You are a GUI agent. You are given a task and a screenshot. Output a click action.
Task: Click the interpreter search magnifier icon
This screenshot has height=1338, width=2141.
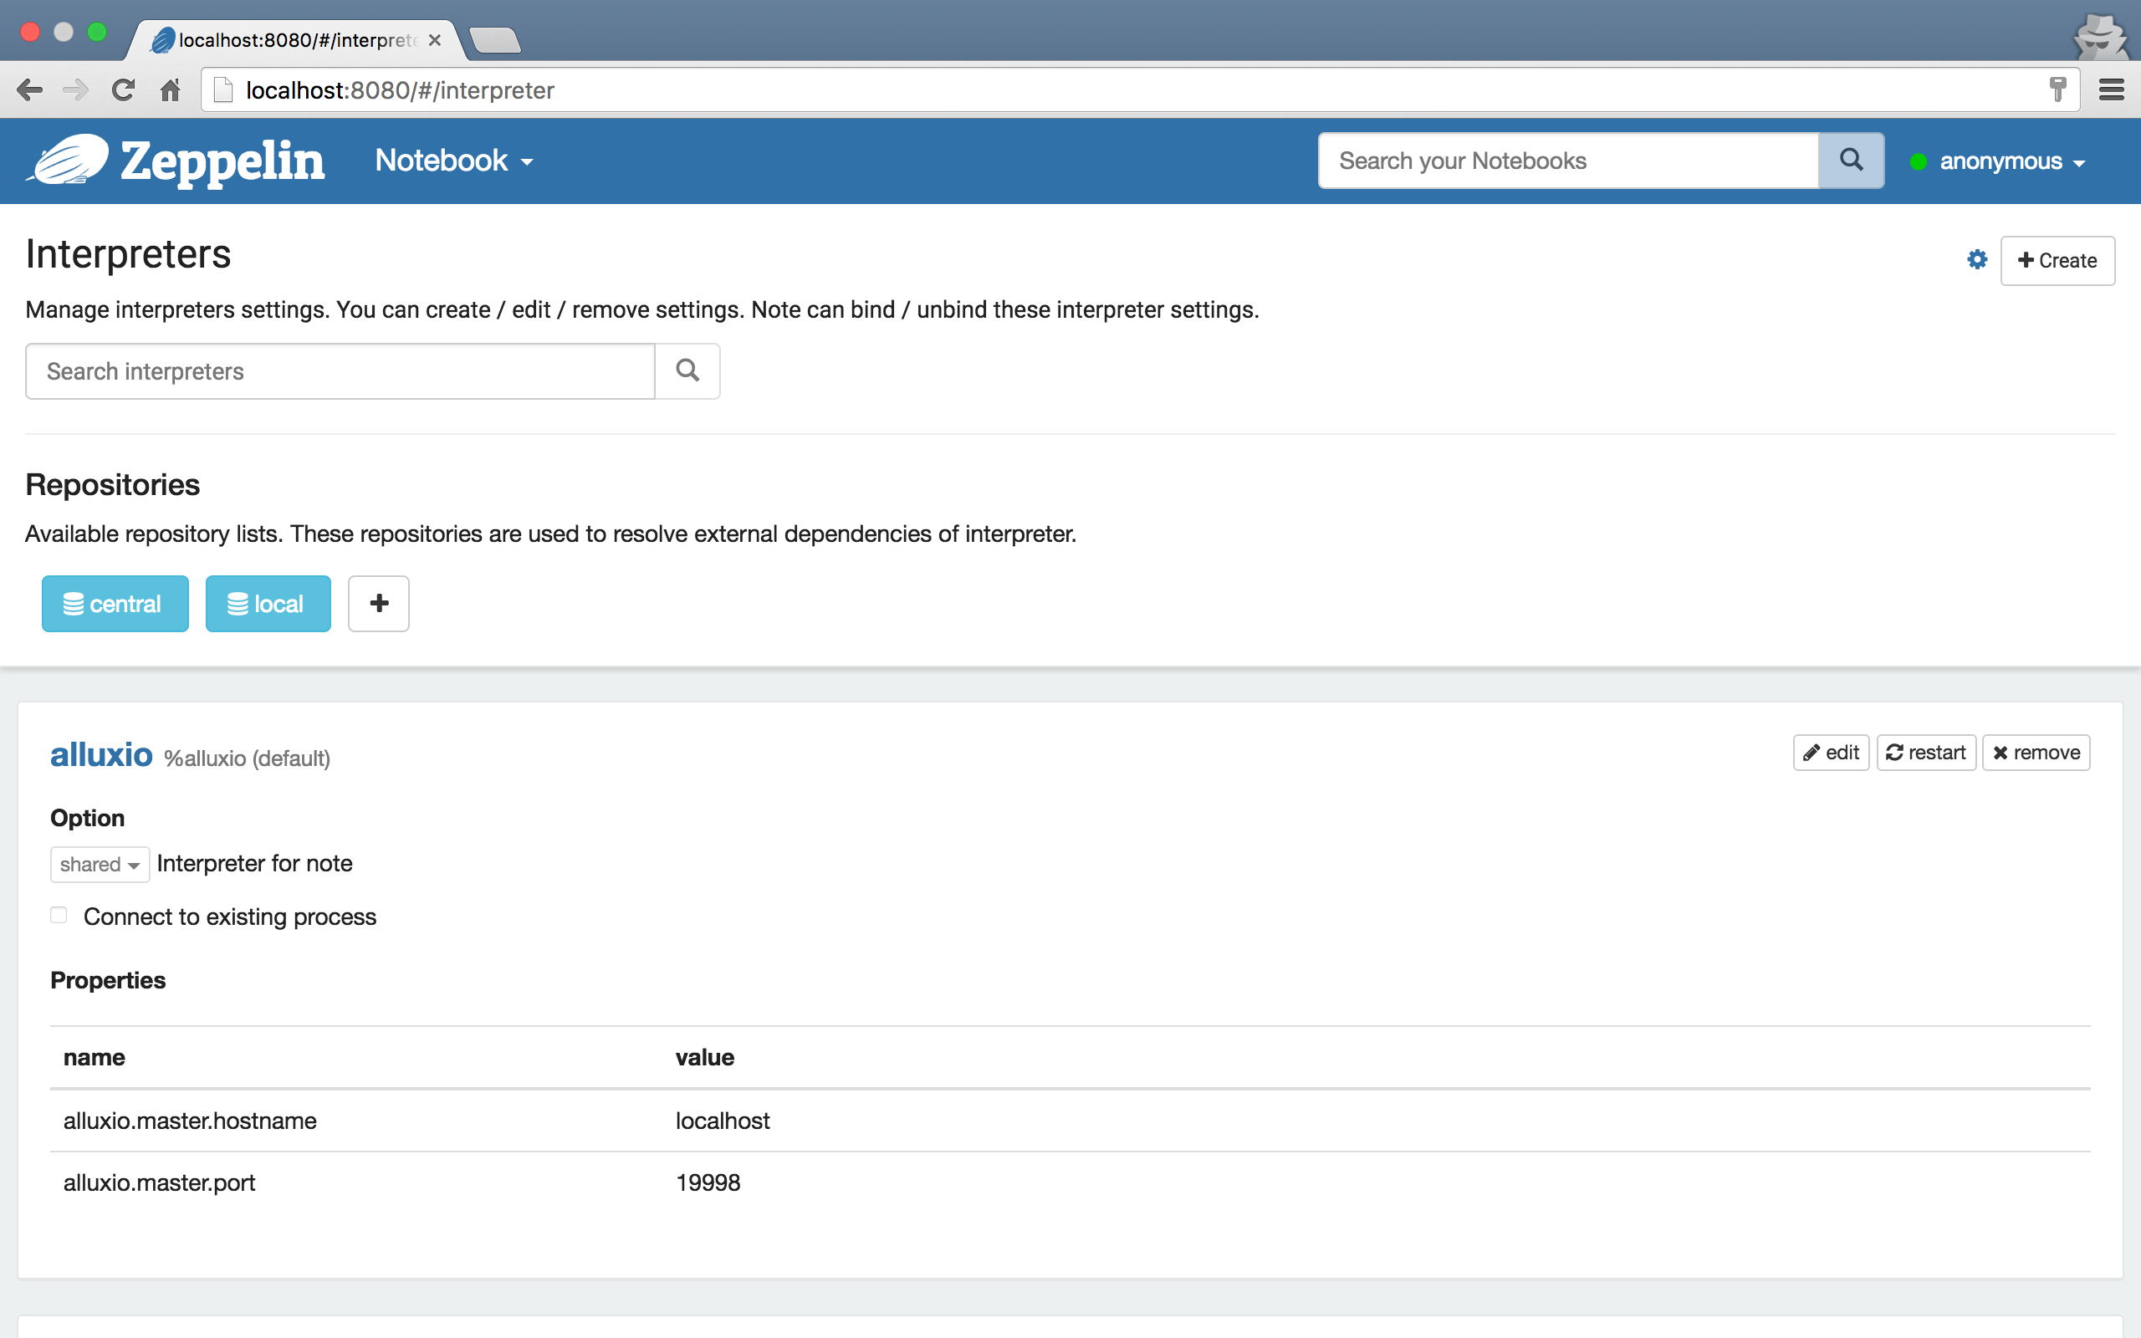[x=687, y=370]
